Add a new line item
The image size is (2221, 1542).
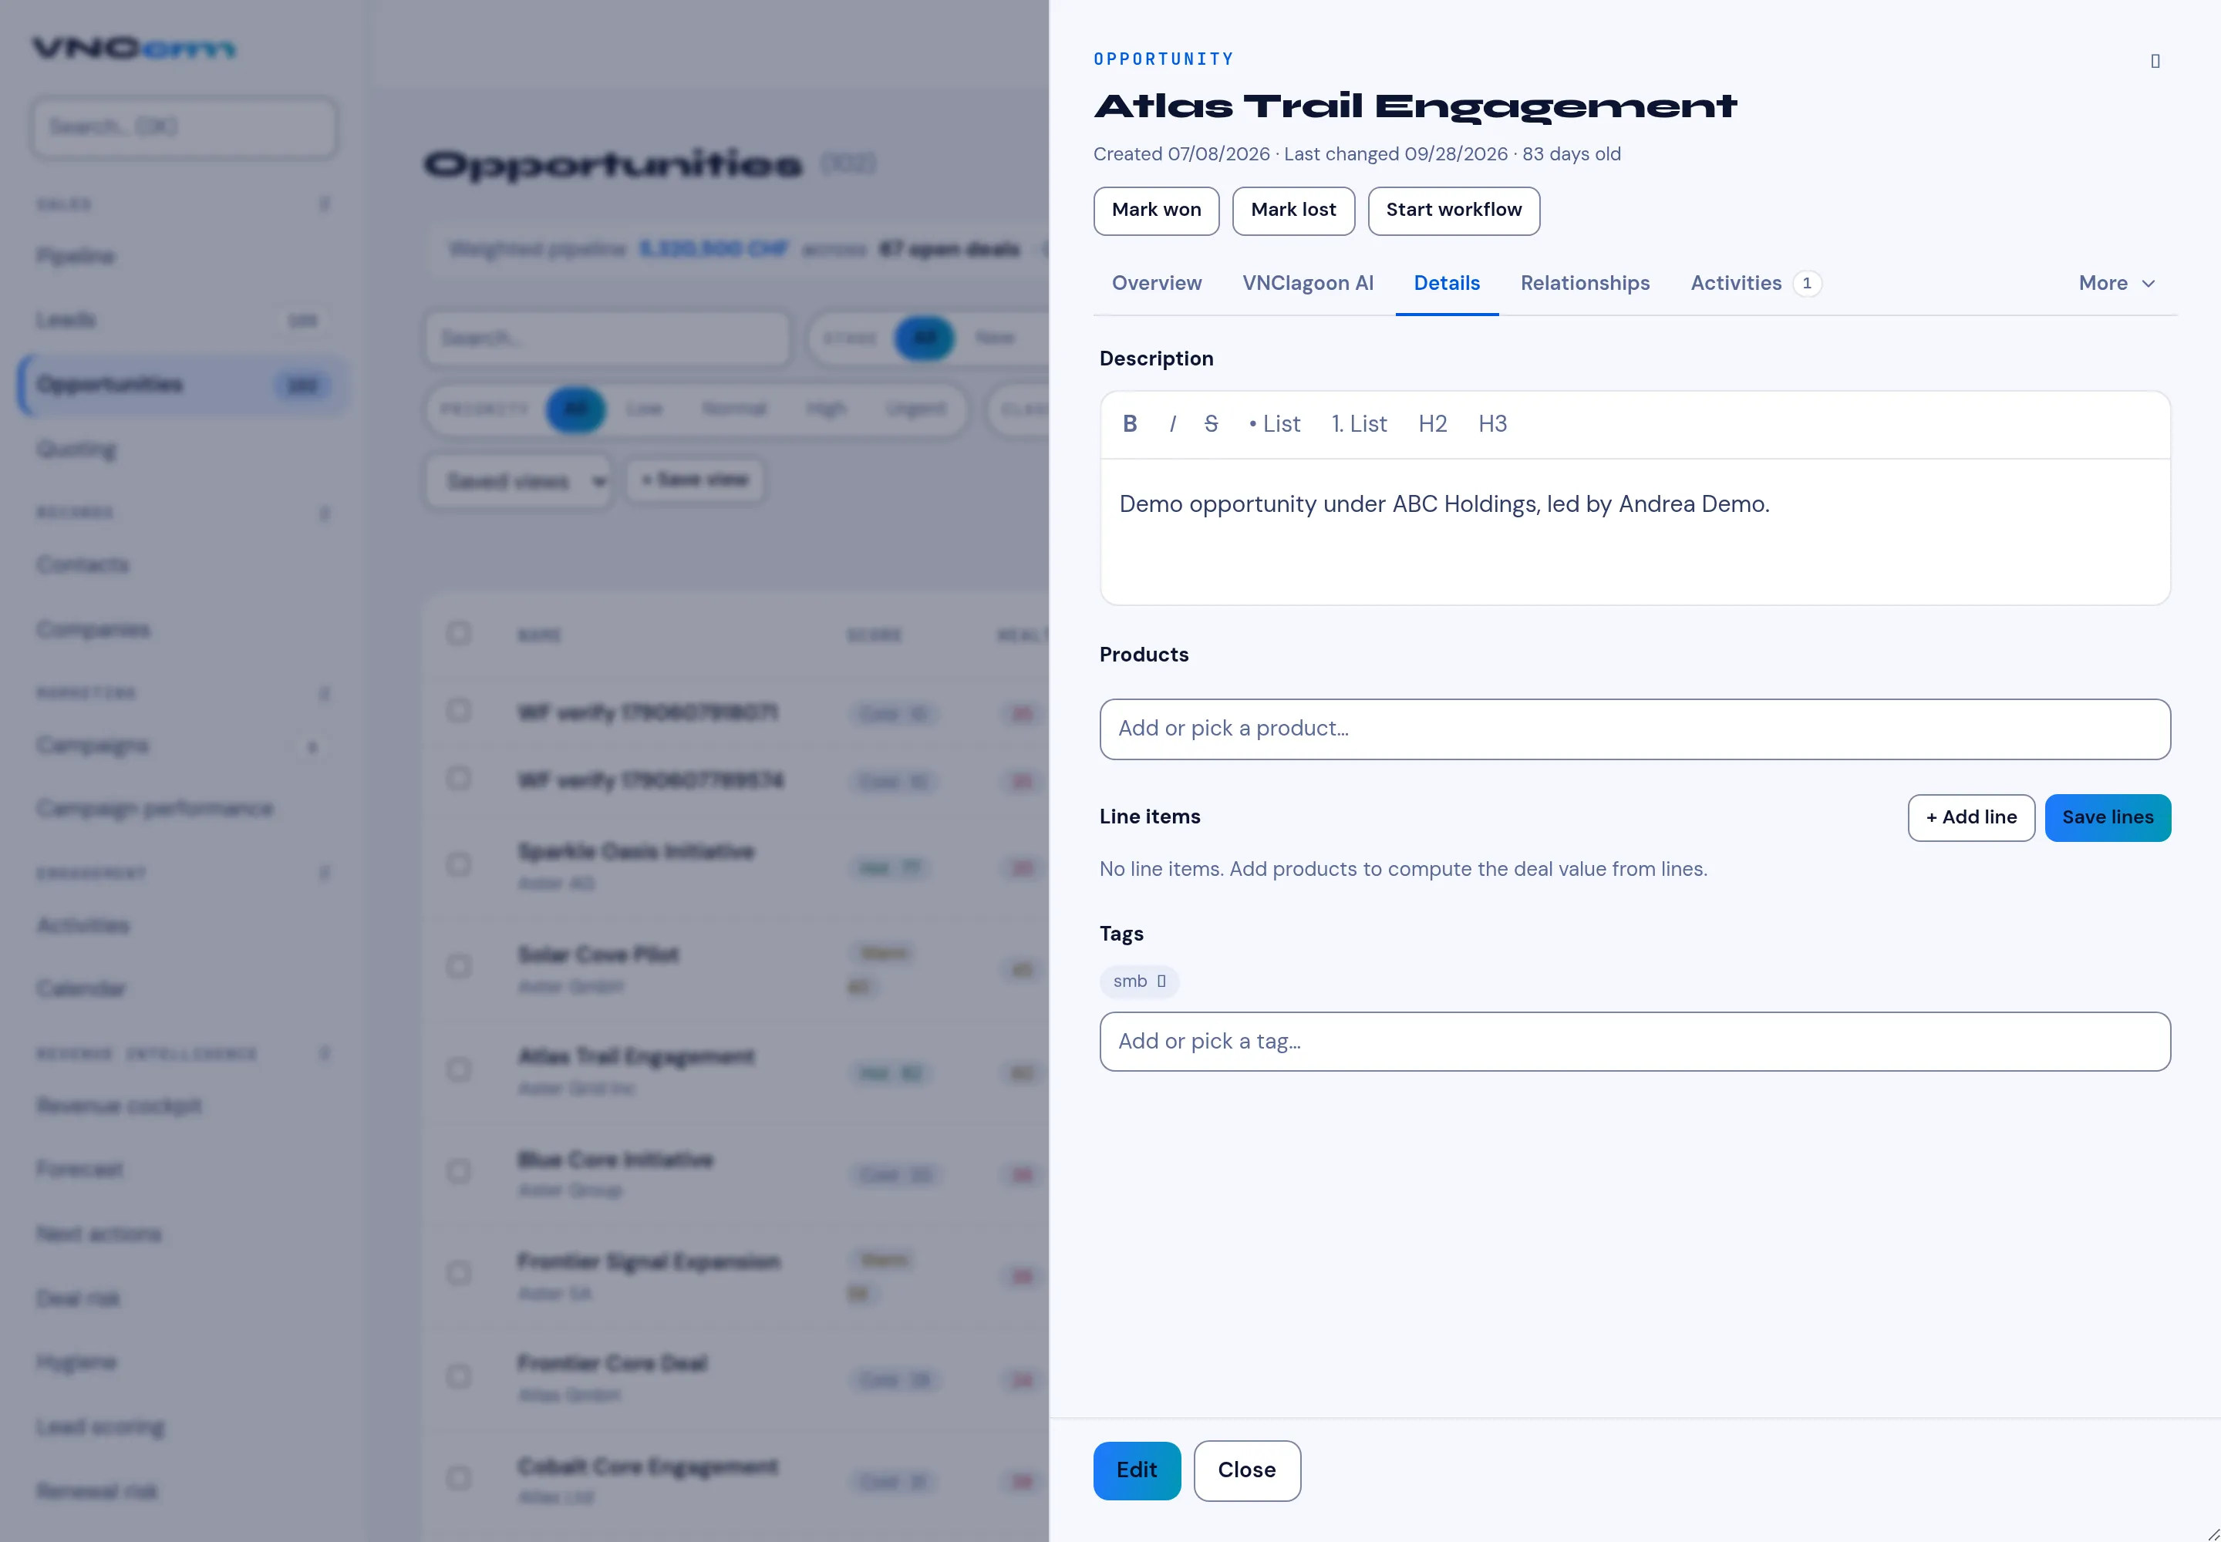tap(1970, 818)
